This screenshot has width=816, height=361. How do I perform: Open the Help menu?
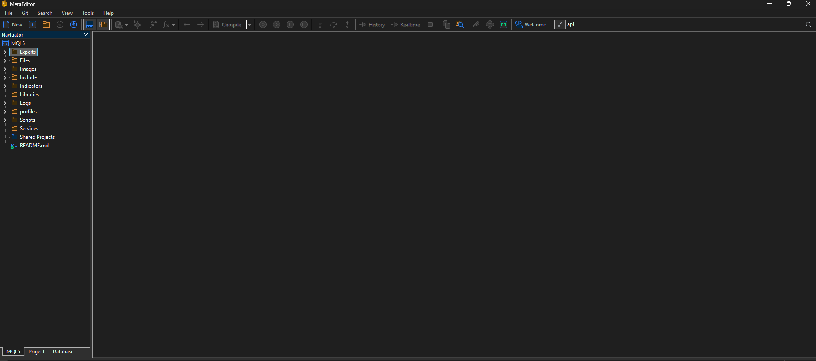[108, 13]
